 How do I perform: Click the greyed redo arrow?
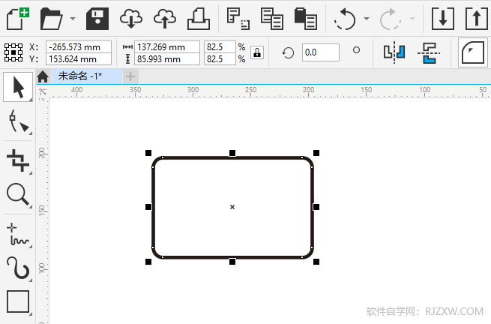pos(390,19)
